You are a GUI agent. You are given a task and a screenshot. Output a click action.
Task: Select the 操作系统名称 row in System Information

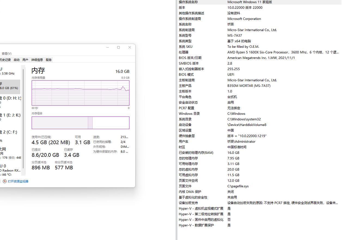[x=259, y=2]
